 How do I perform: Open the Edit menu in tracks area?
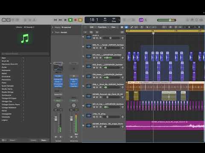point(91,27)
